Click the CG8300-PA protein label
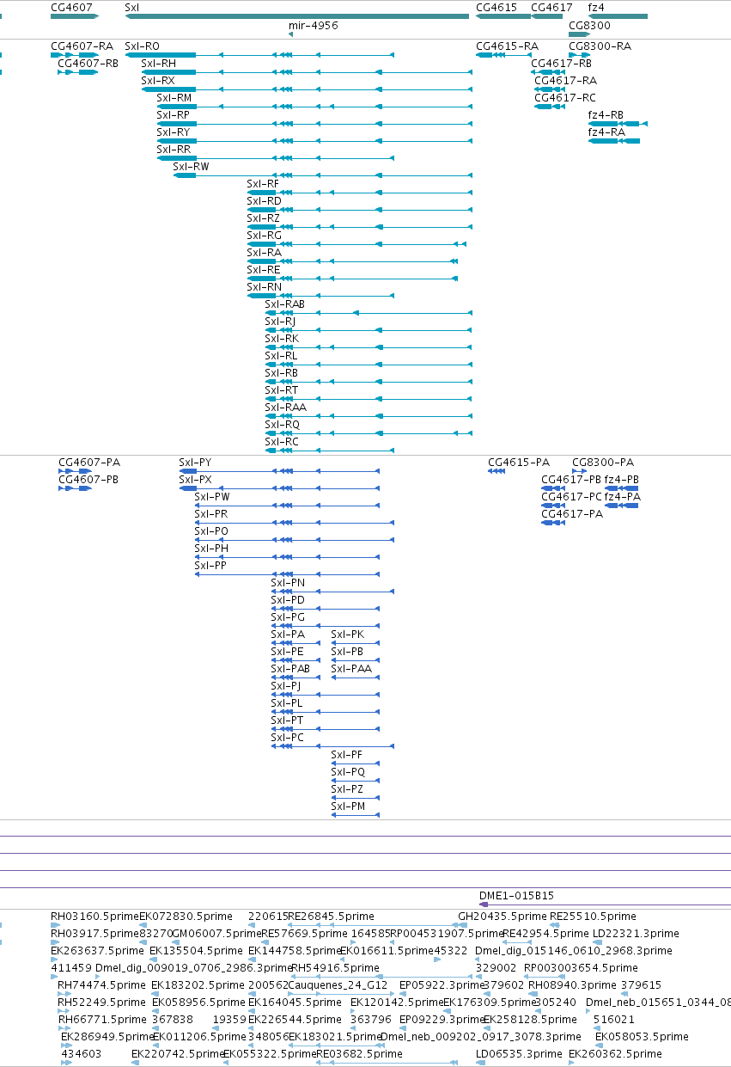 tap(603, 462)
